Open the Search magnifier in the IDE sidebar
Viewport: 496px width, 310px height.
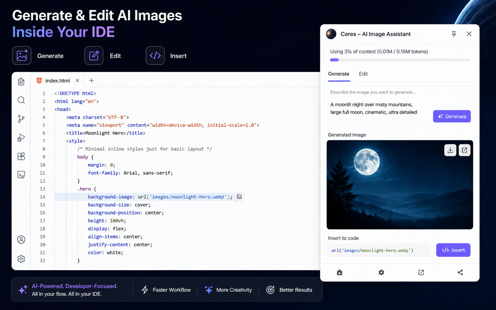[x=21, y=100]
